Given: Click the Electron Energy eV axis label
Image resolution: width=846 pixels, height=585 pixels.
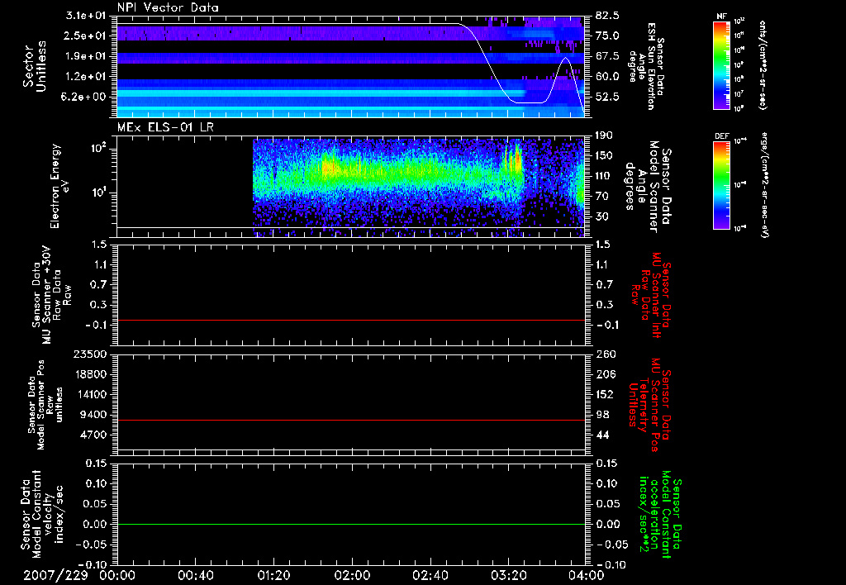Looking at the screenshot, I should (60, 186).
